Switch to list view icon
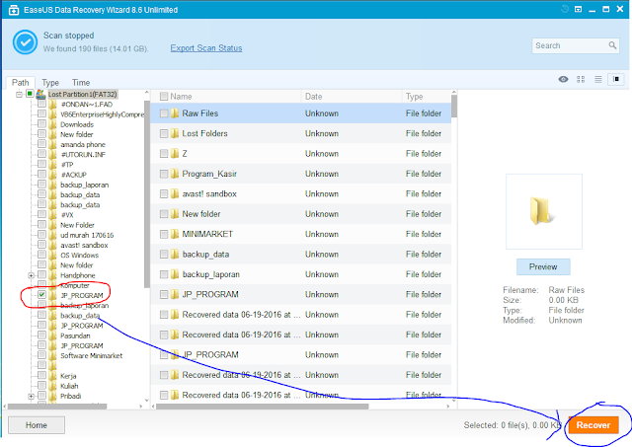This screenshot has width=632, height=447. pos(598,79)
